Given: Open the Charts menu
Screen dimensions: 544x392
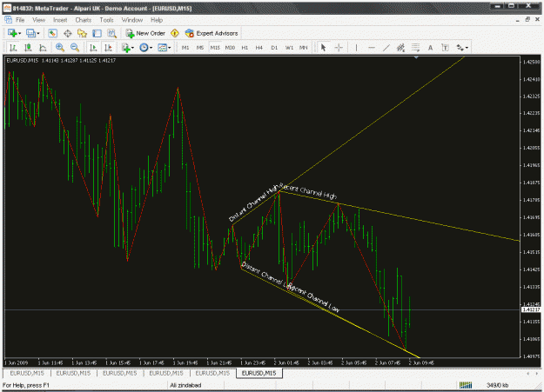Looking at the screenshot, I should click(x=84, y=20).
